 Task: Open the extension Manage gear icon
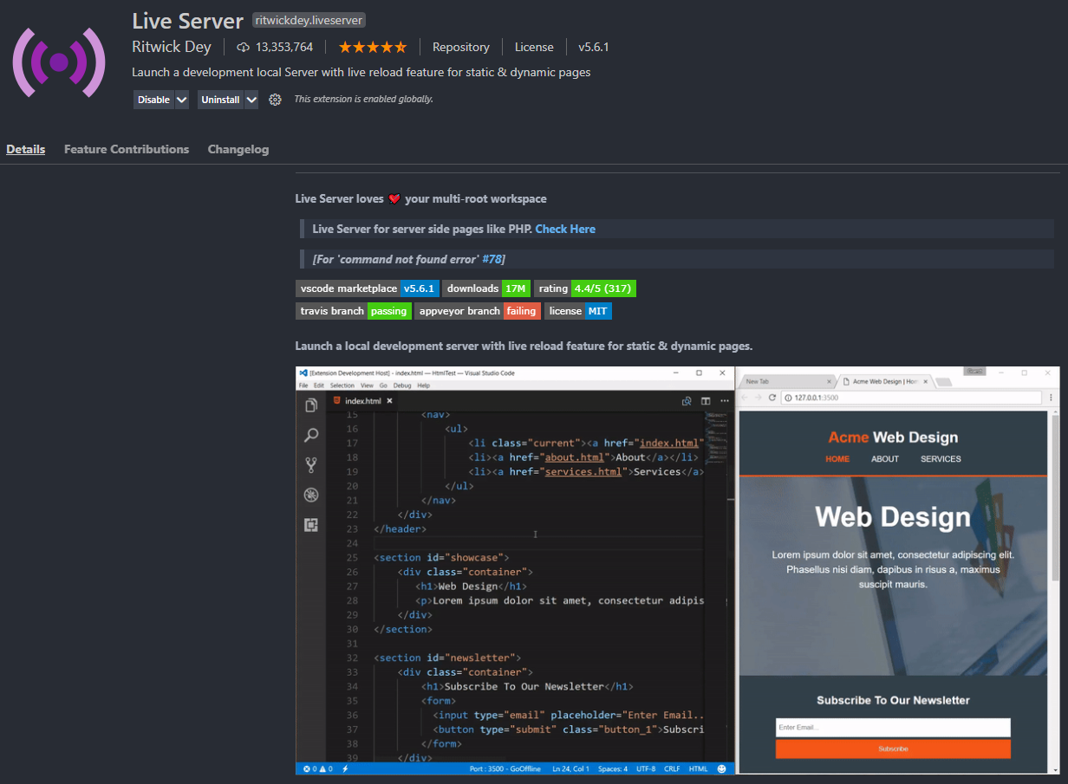click(x=275, y=99)
